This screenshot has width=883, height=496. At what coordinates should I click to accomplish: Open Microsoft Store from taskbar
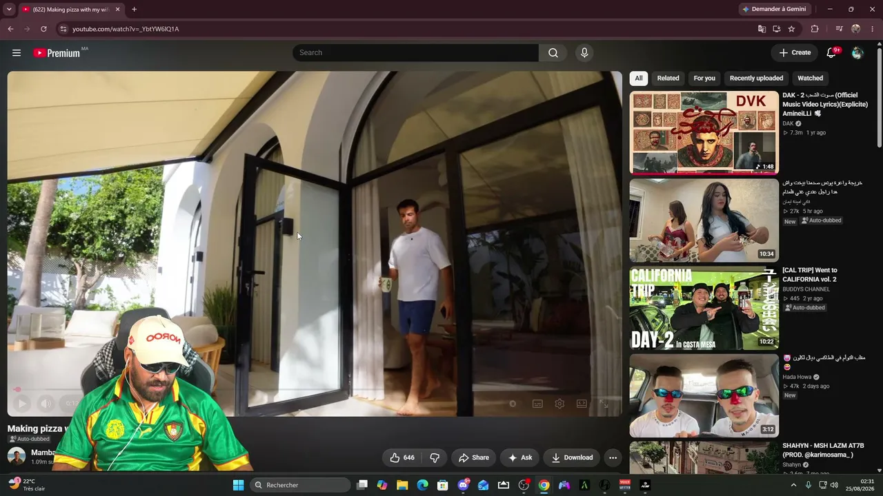tap(443, 485)
